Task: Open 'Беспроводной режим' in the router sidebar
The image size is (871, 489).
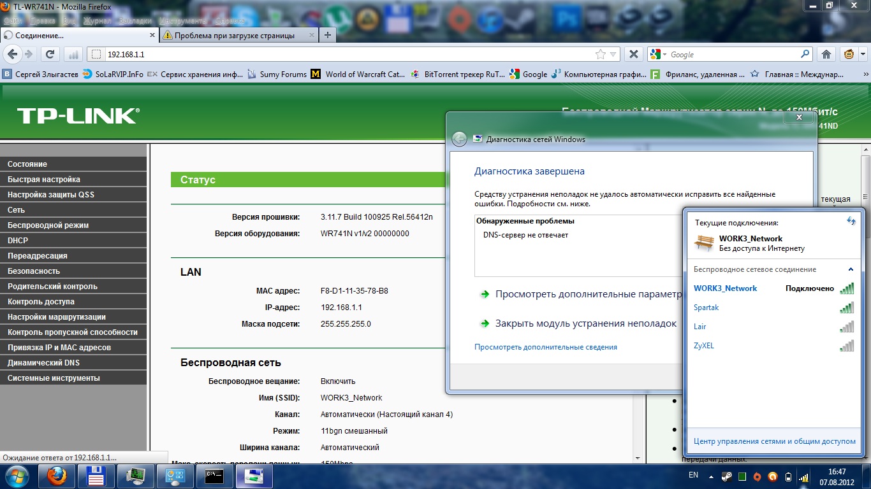Action: pos(48,225)
